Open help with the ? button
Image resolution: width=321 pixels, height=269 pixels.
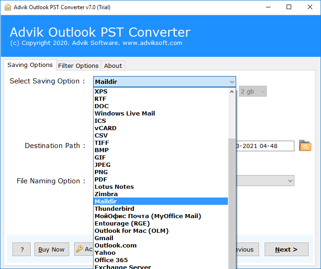click(x=22, y=249)
